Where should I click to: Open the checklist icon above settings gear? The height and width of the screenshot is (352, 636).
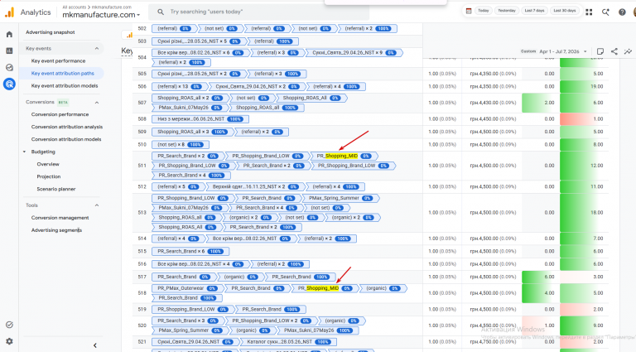pyautogui.click(x=9, y=325)
